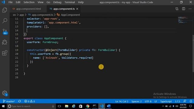Open the Terminal menu
This screenshot has height=109, width=194.
click(x=70, y=2)
